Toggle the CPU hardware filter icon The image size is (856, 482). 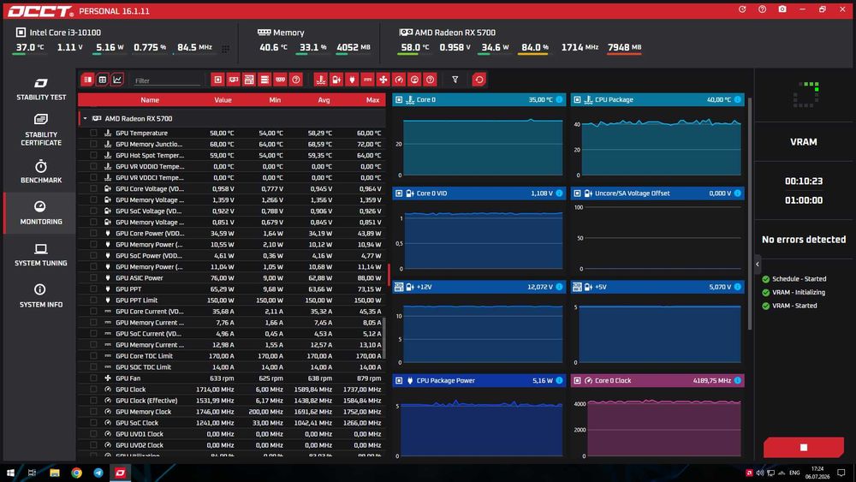(x=217, y=80)
